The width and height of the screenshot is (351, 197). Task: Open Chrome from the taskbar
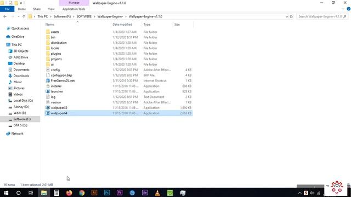point(82,193)
